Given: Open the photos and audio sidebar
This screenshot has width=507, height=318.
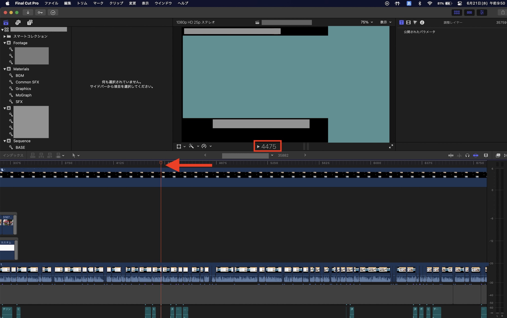Looking at the screenshot, I should pos(18,23).
